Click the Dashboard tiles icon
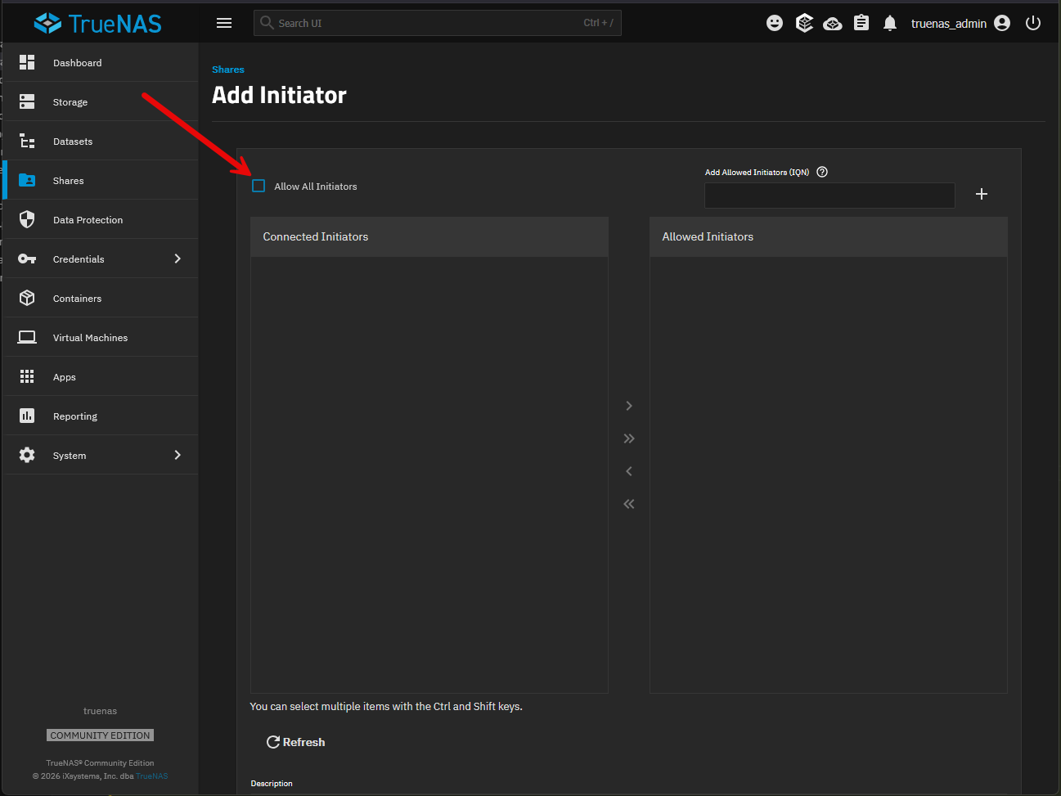The image size is (1061, 796). coord(27,62)
